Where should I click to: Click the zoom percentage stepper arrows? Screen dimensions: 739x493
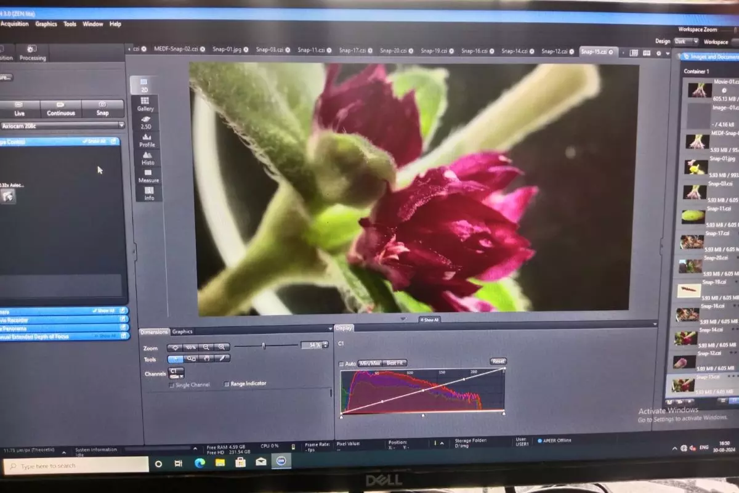tap(325, 345)
